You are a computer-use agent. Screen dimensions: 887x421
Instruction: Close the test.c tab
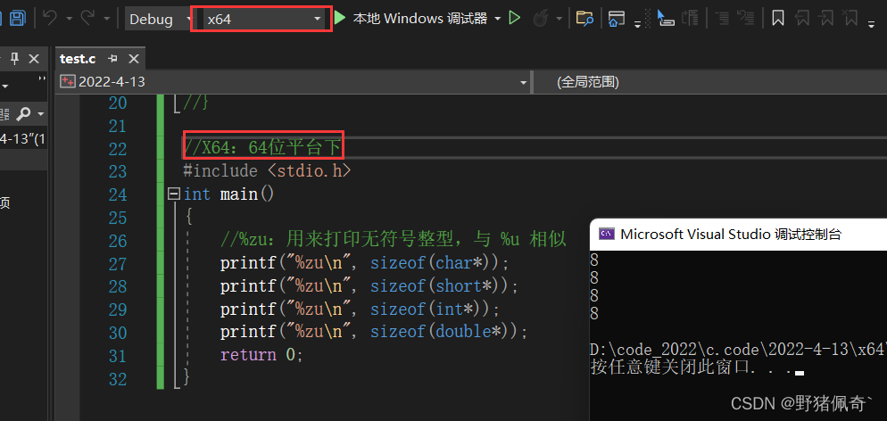pos(133,59)
